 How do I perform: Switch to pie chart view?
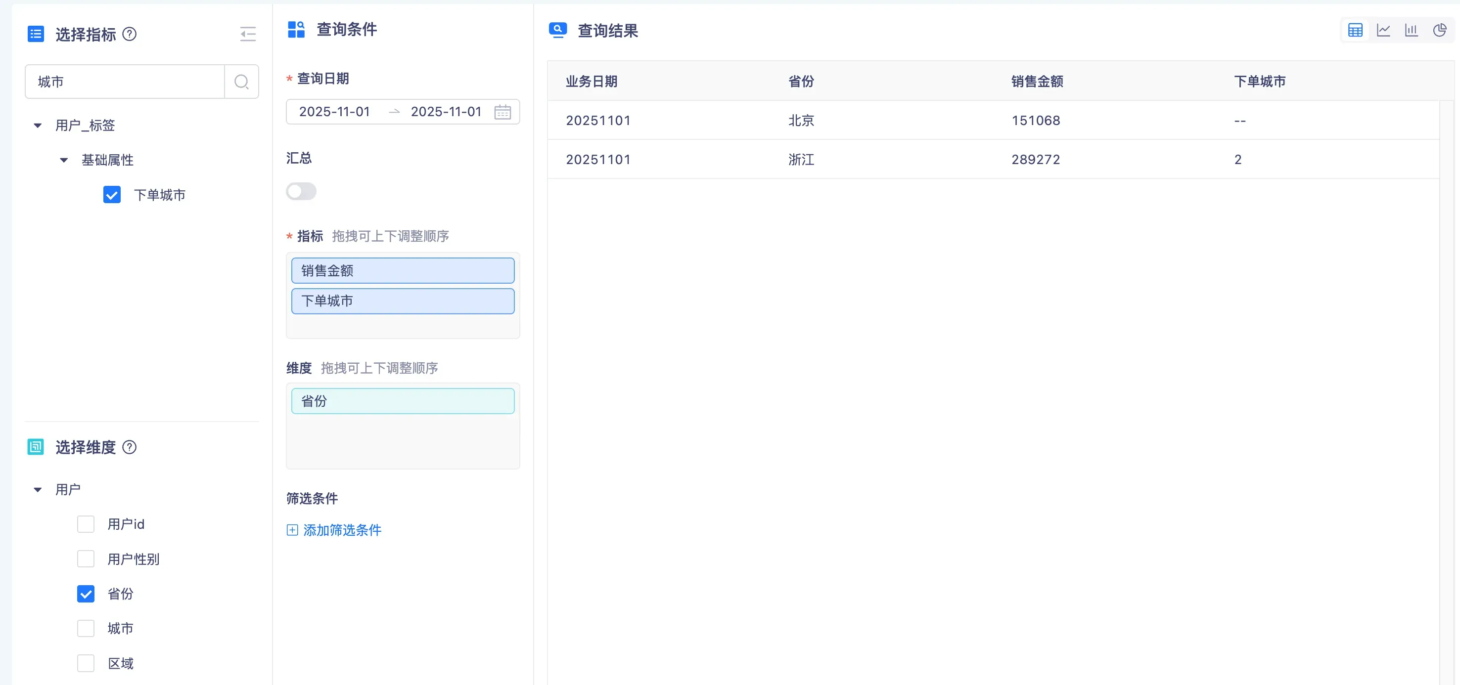tap(1440, 31)
